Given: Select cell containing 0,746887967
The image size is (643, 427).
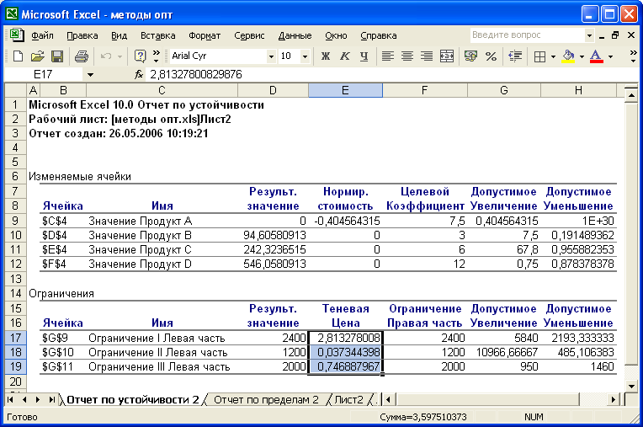Looking at the screenshot, I should (x=345, y=366).
